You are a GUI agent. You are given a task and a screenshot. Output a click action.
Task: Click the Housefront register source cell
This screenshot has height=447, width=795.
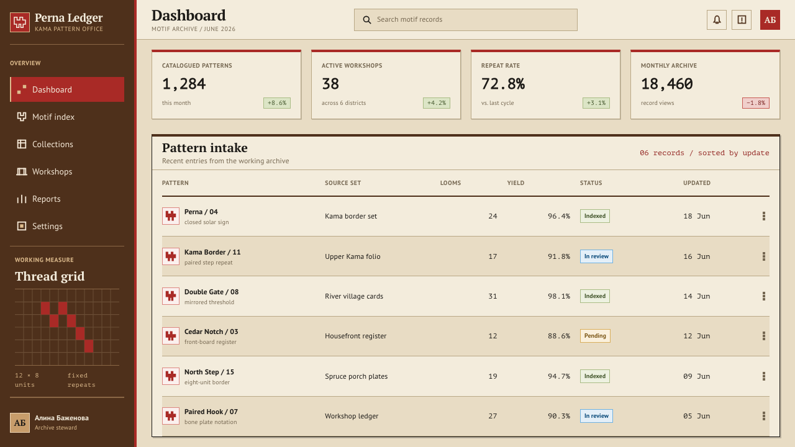coord(355,336)
